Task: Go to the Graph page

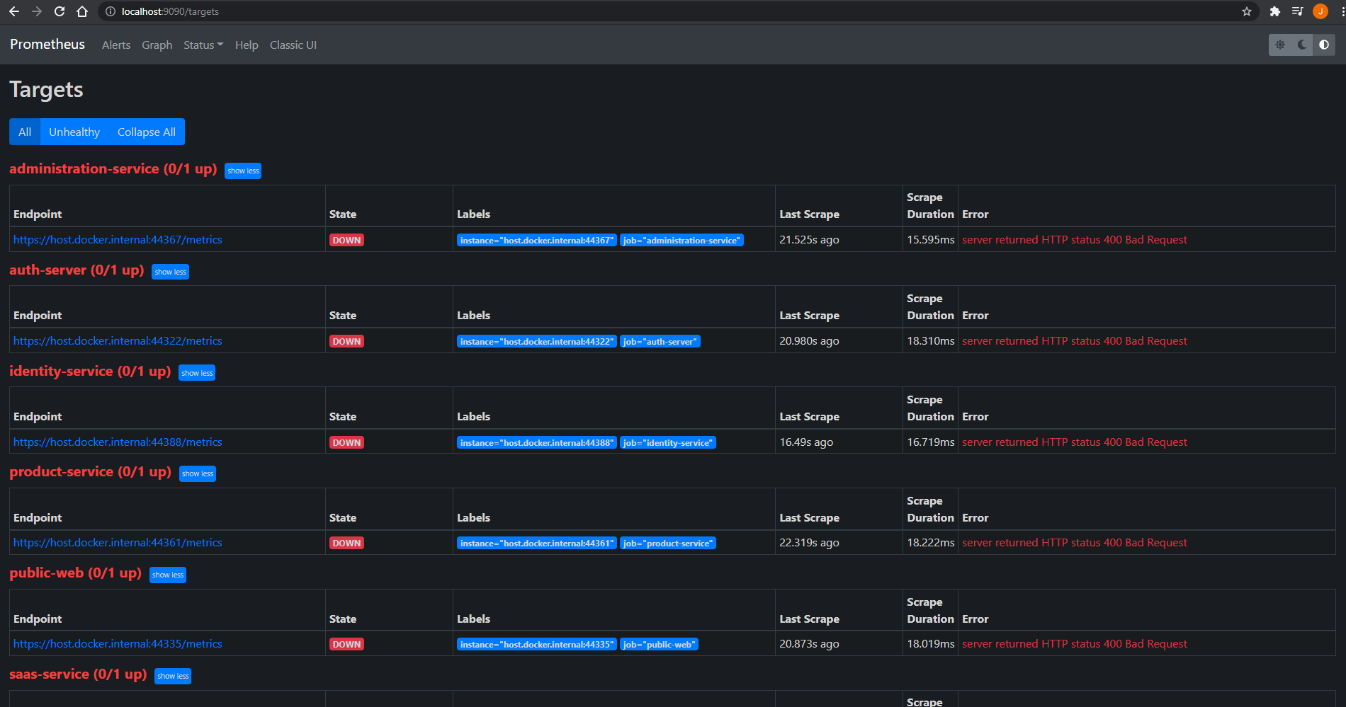Action: point(157,45)
